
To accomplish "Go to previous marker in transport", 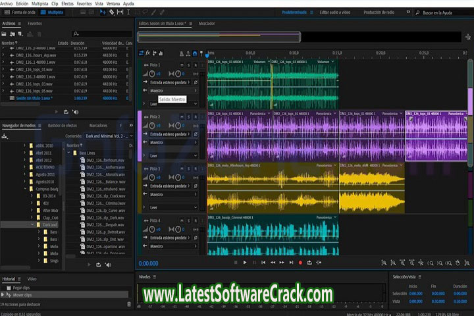I will (x=263, y=263).
